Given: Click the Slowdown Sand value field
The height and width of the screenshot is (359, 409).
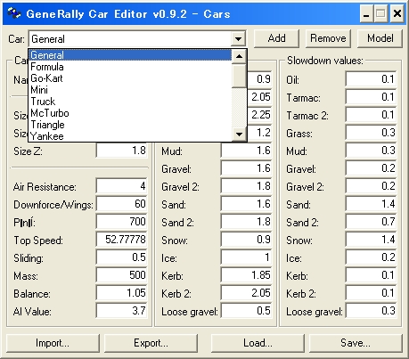Looking at the screenshot, I should click(372, 204).
